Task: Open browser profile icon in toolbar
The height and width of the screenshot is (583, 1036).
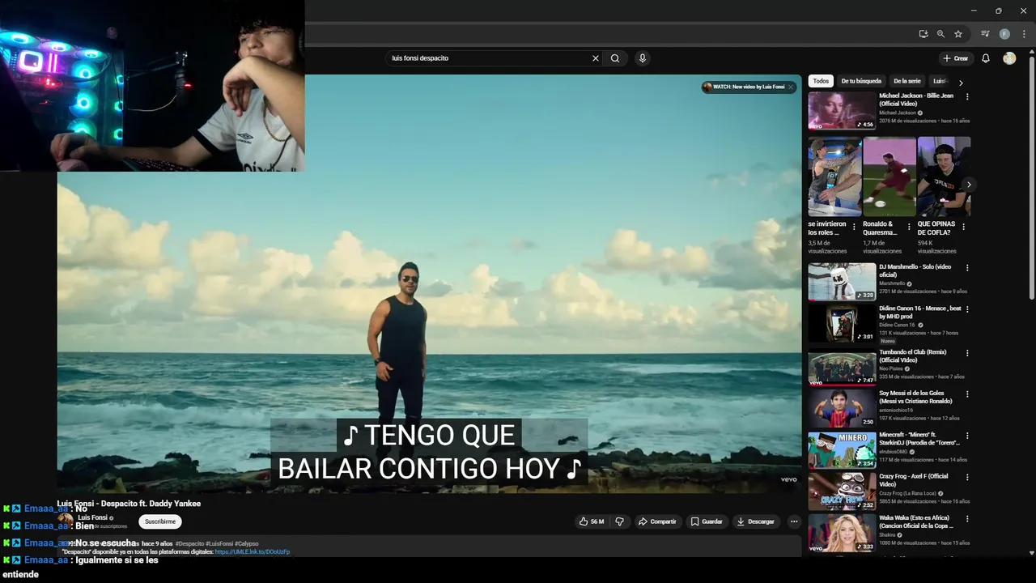Action: pyautogui.click(x=1004, y=34)
